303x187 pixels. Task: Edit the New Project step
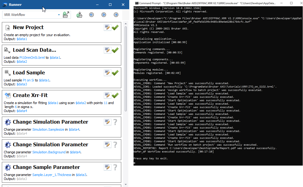coord(107,28)
